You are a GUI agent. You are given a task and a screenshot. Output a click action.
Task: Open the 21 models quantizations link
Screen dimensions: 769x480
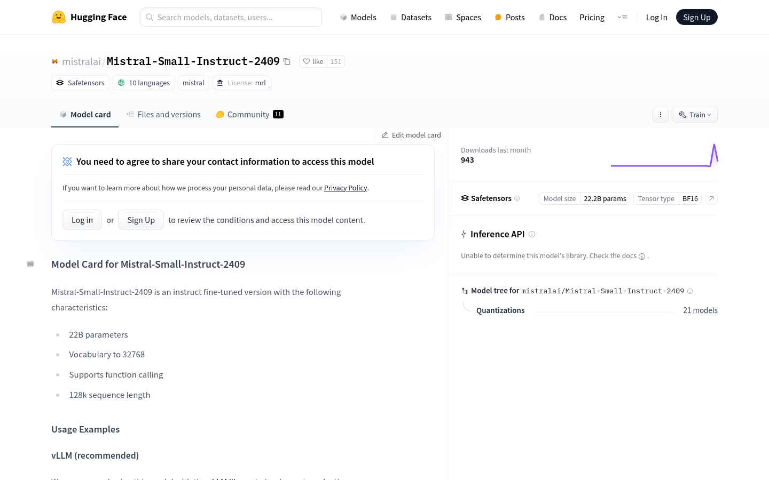[700, 310]
